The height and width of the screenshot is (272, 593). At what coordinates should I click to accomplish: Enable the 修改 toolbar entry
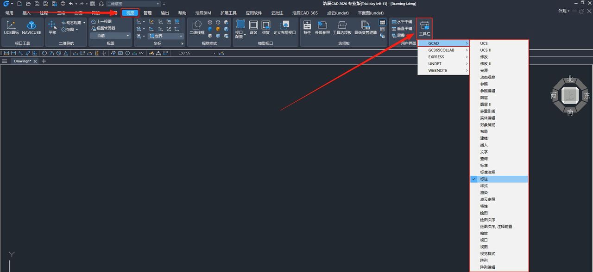tap(499, 57)
